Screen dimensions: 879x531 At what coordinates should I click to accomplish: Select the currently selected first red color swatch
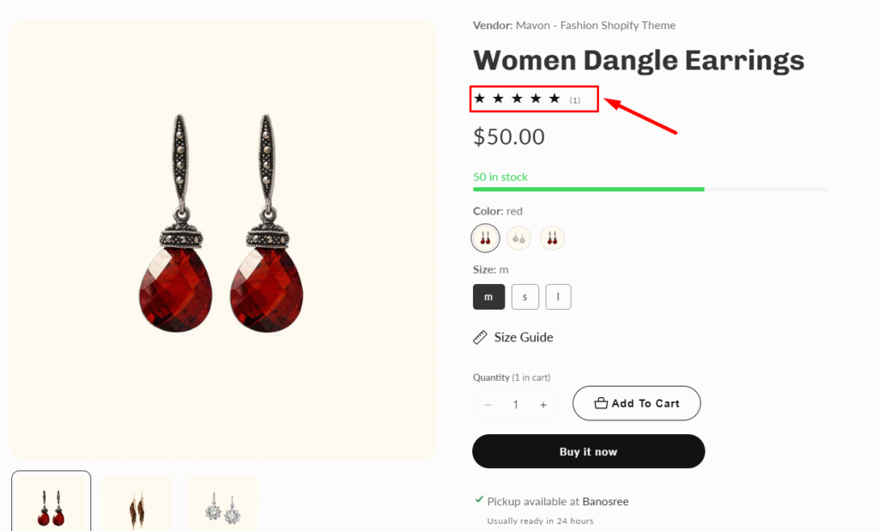pyautogui.click(x=486, y=238)
